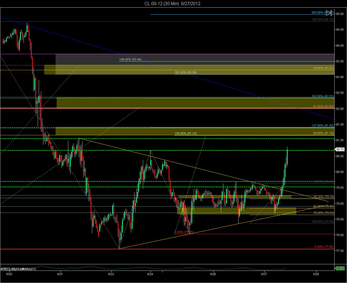Click the 83.00 price axis label
Viewport: 347px width, 283px height.
point(340,77)
